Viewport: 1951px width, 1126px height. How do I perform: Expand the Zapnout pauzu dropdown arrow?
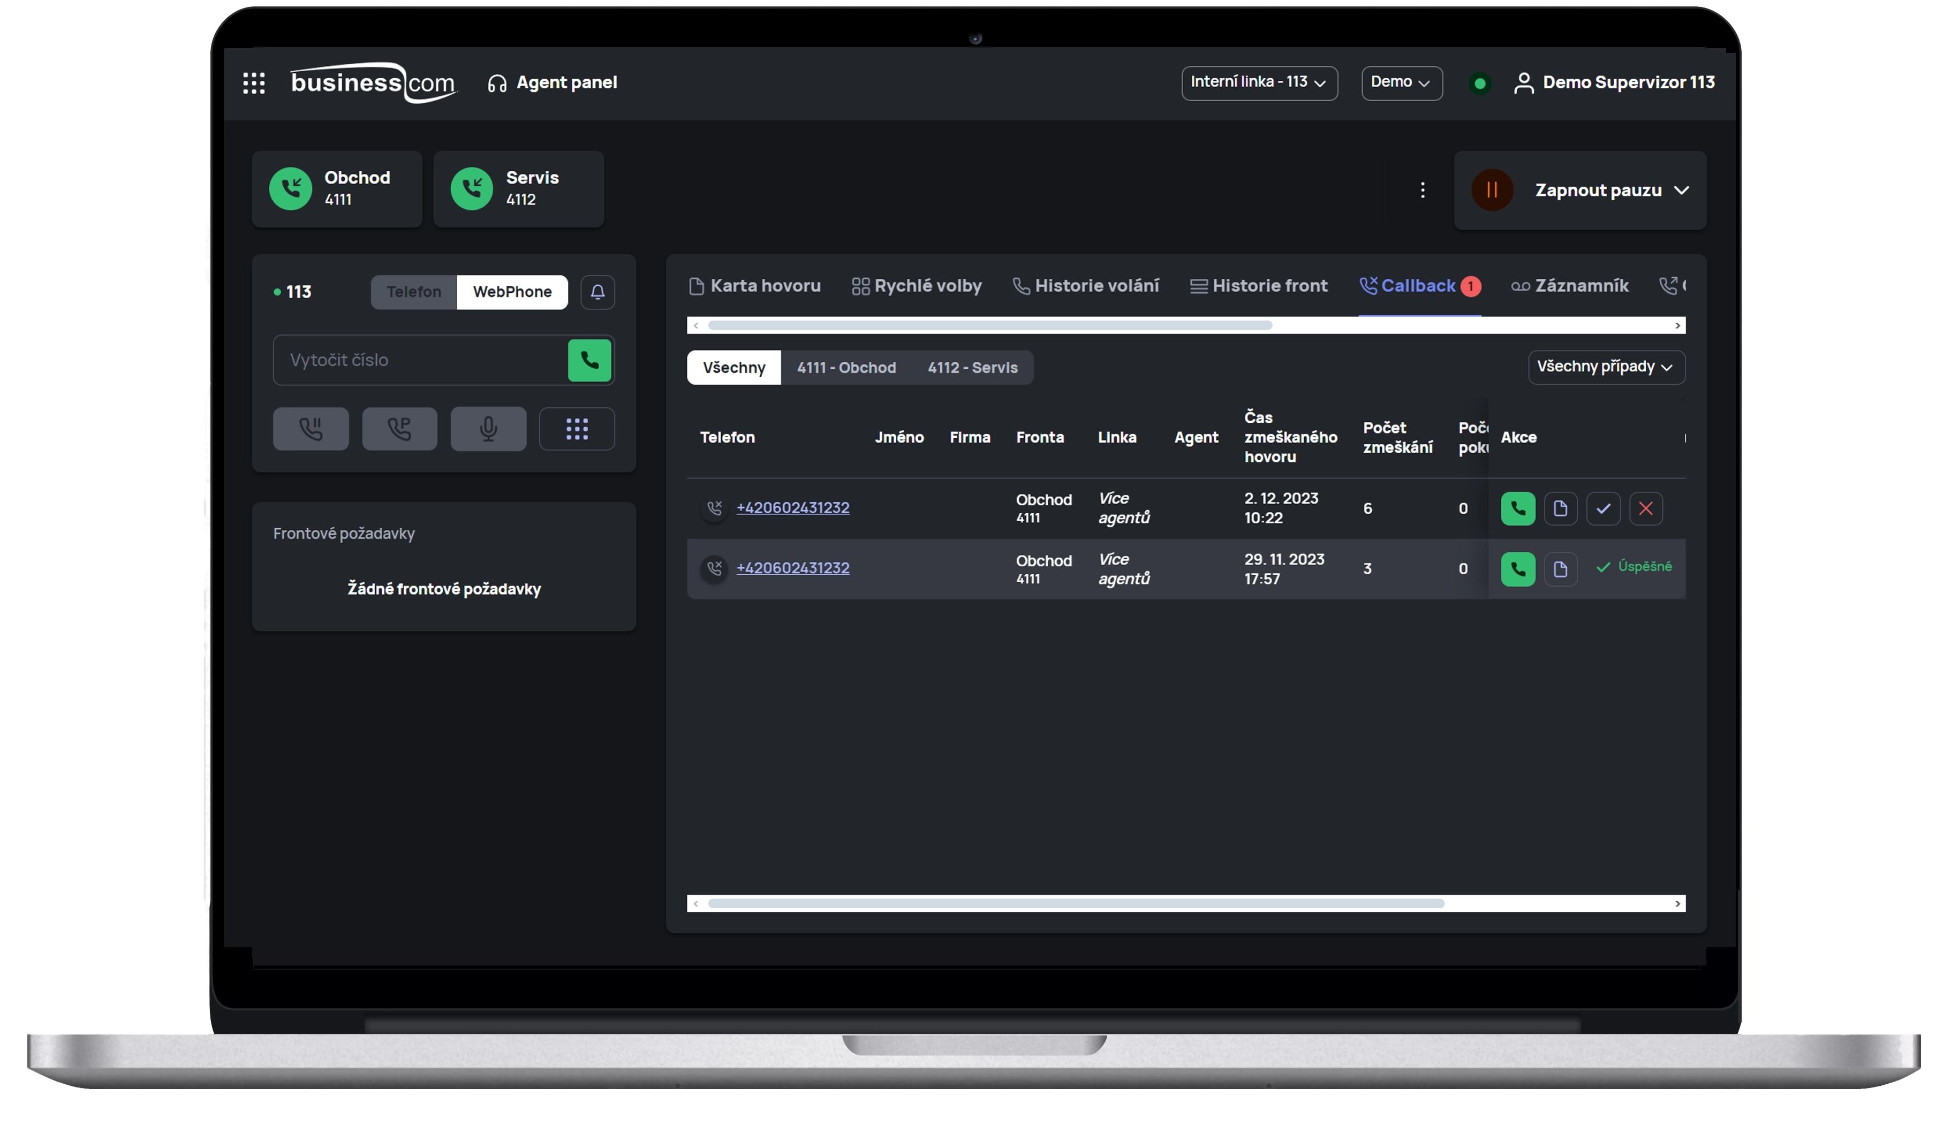pos(1680,190)
